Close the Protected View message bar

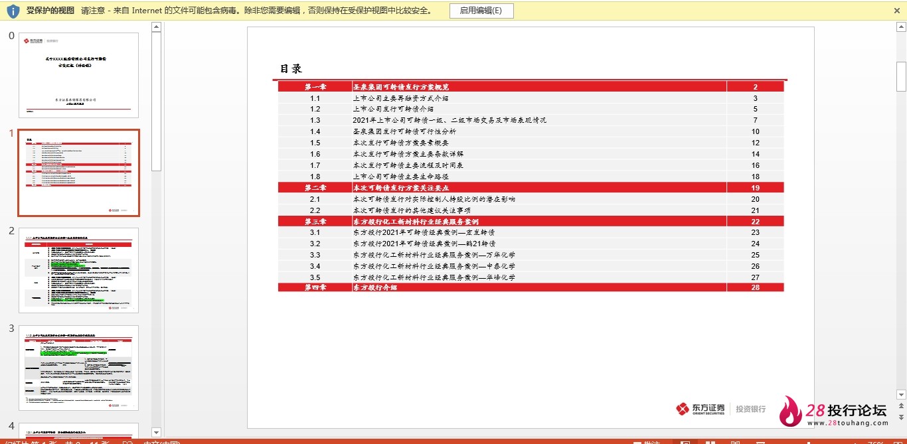[x=897, y=11]
